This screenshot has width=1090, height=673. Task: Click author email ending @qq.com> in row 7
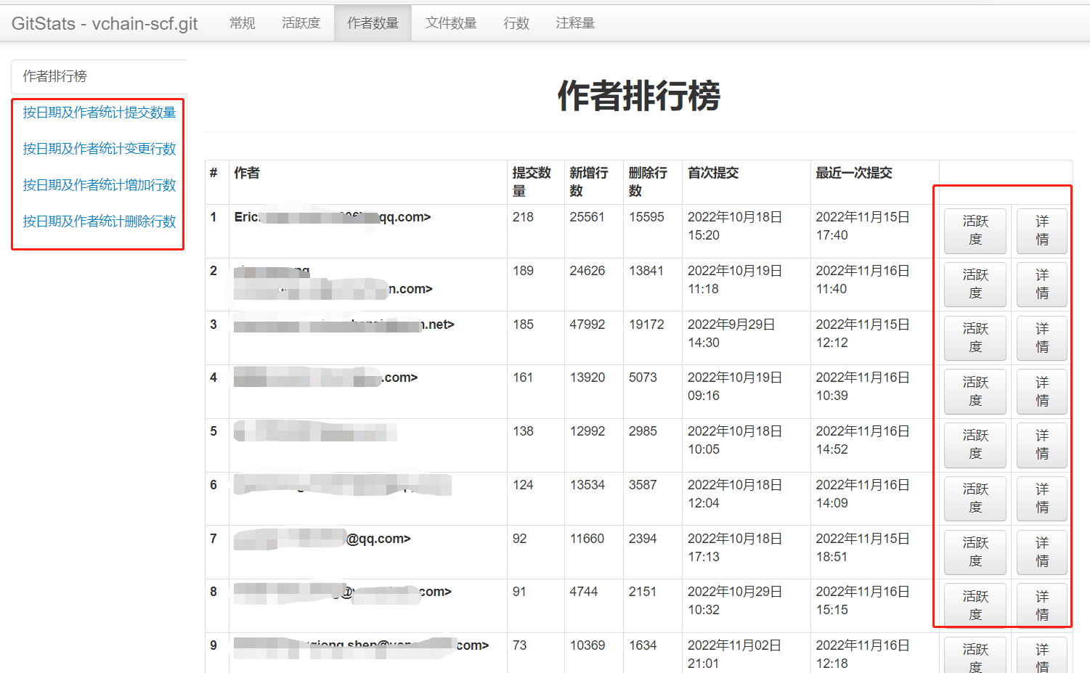(x=378, y=539)
